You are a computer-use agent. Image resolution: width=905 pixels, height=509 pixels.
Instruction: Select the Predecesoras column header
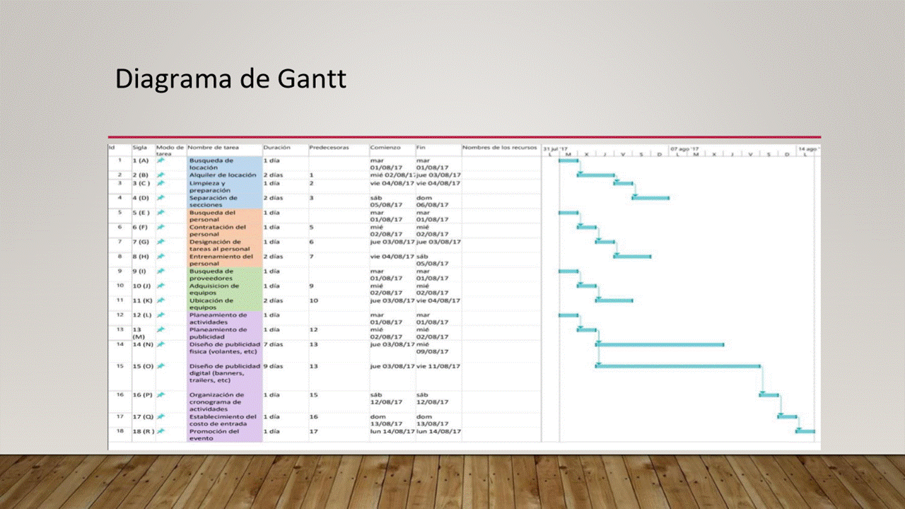(x=329, y=148)
